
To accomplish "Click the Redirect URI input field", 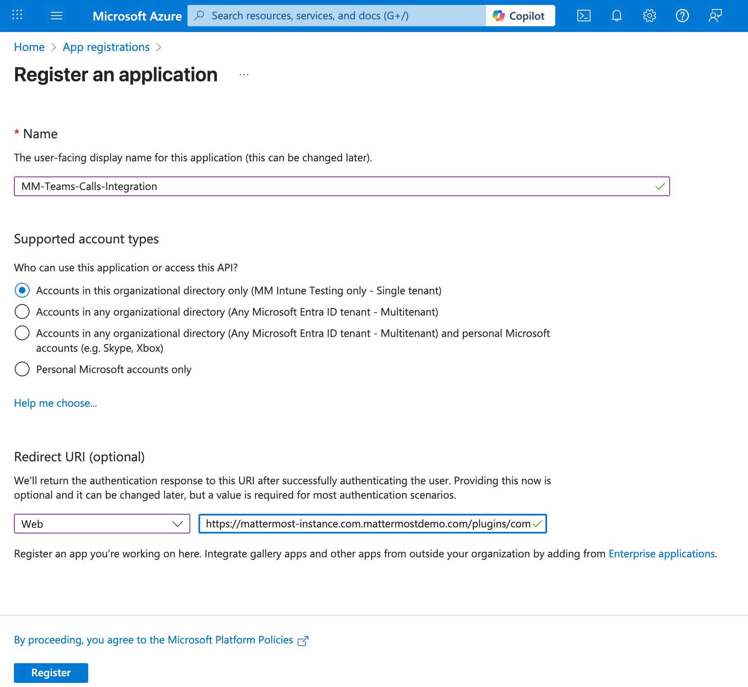I will [365, 524].
